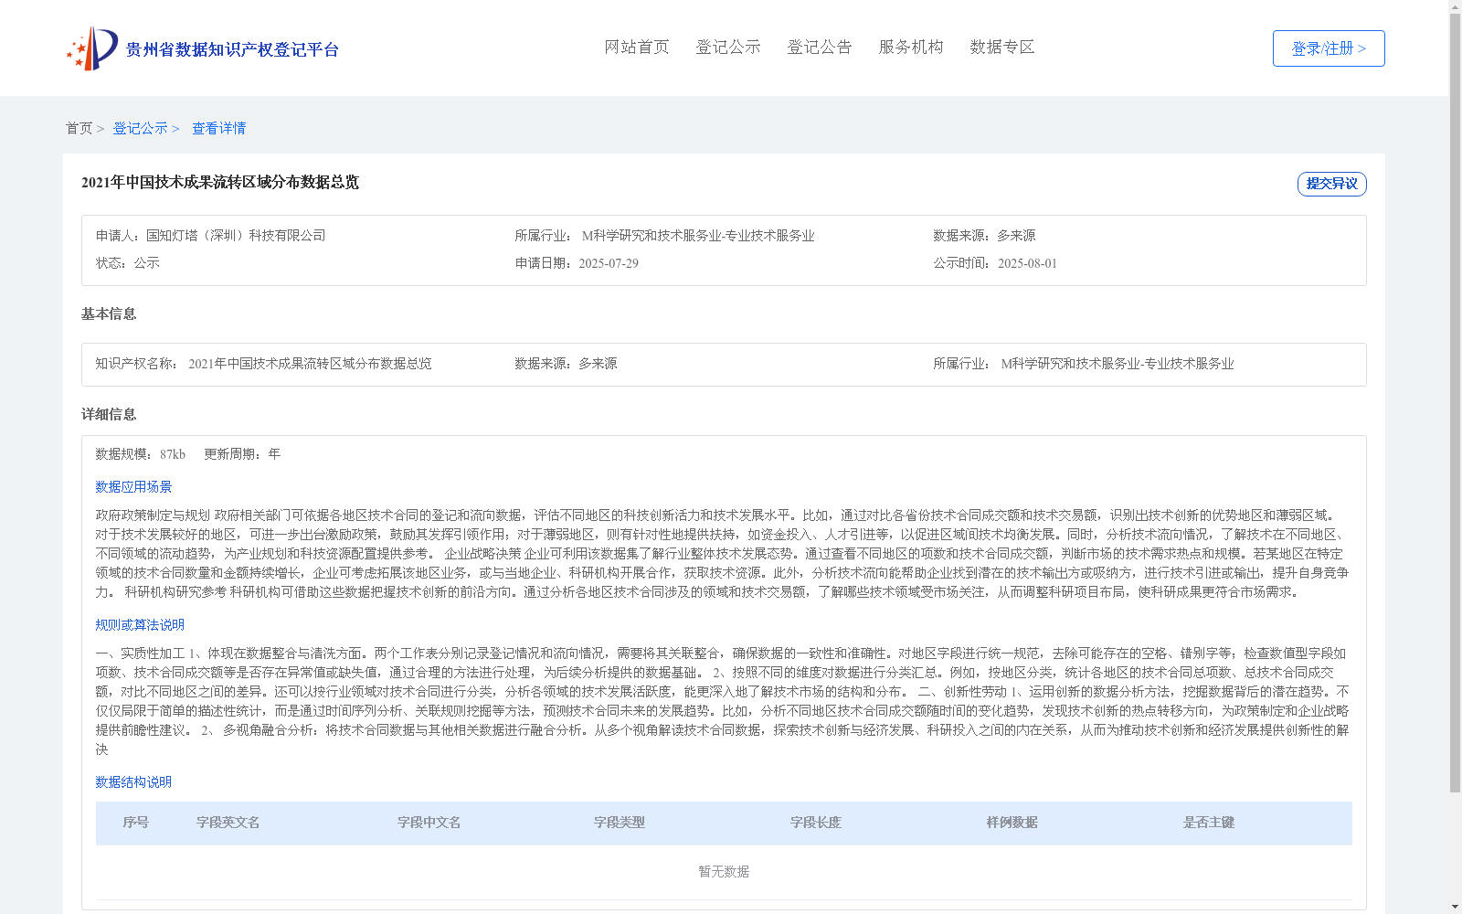Click 字段中文名 column header
The image size is (1462, 914).
pos(429,823)
